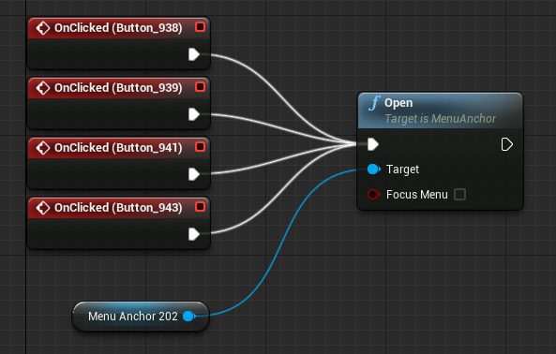
Task: Click the 'Target is MenuAnchor' subtitle
Action: click(441, 119)
